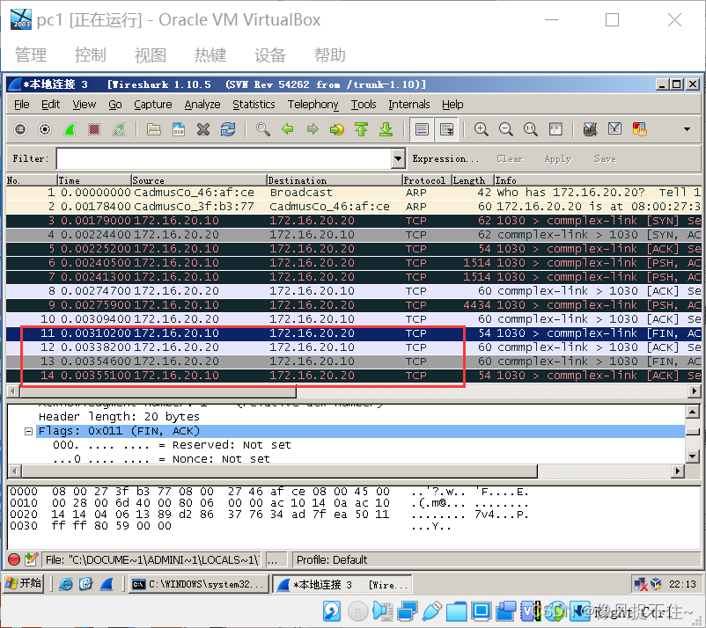
Task: Reload this capture file icon
Action: [228, 129]
